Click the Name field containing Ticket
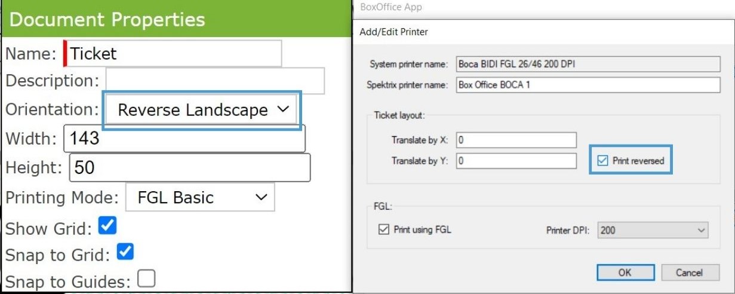Viewport: 735px width, 294px height. coord(173,54)
